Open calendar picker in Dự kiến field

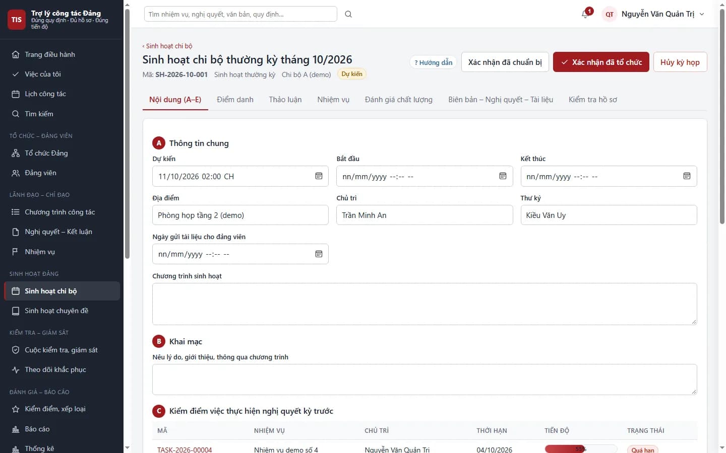tap(319, 176)
